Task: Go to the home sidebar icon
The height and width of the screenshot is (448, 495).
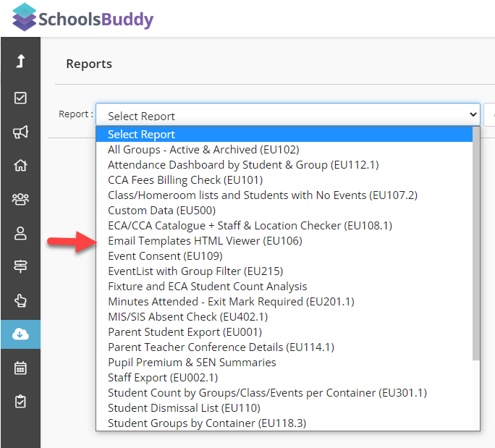Action: pyautogui.click(x=20, y=165)
